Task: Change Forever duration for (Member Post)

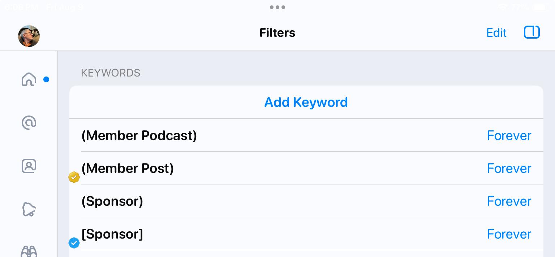Action: click(x=509, y=168)
